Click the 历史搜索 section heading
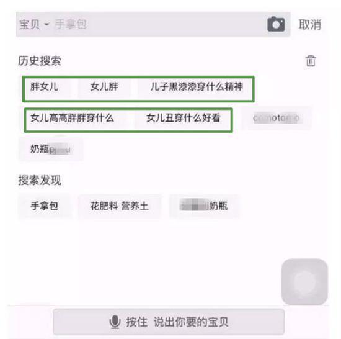 click(x=39, y=61)
